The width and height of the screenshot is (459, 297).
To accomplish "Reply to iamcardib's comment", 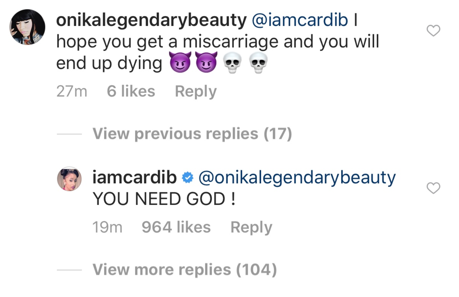I will [x=251, y=227].
